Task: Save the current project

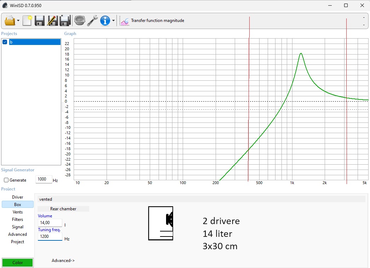Action: pos(39,21)
